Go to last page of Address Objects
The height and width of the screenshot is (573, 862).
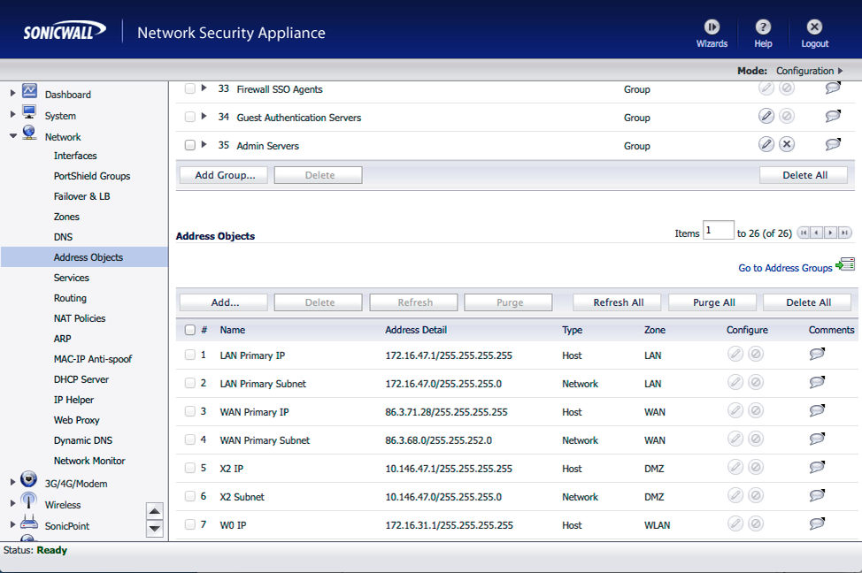pyautogui.click(x=844, y=233)
